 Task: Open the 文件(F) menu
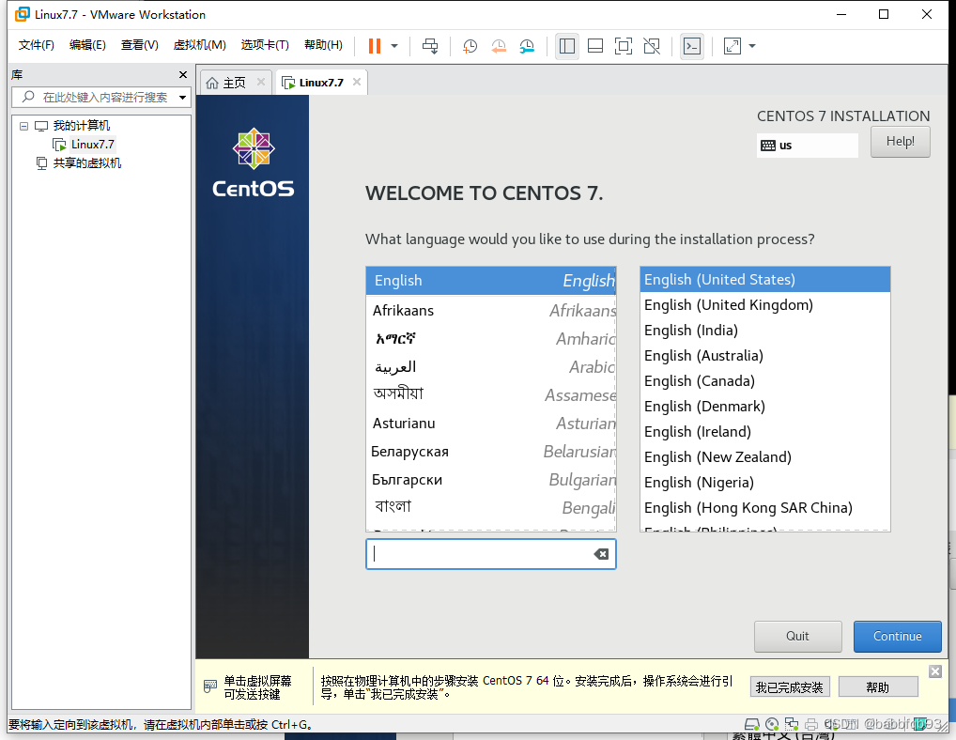(x=36, y=45)
